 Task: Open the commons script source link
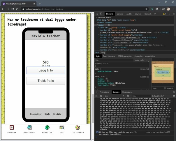(123, 40)
